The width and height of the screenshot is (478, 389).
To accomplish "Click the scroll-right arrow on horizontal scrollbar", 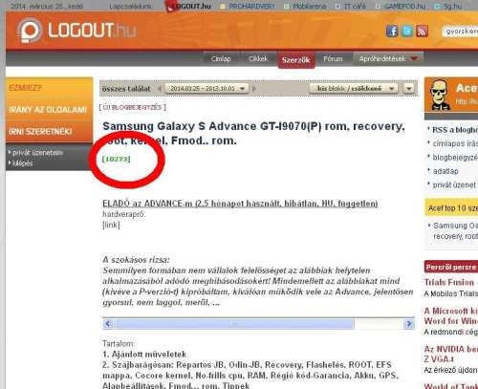I will (409, 324).
